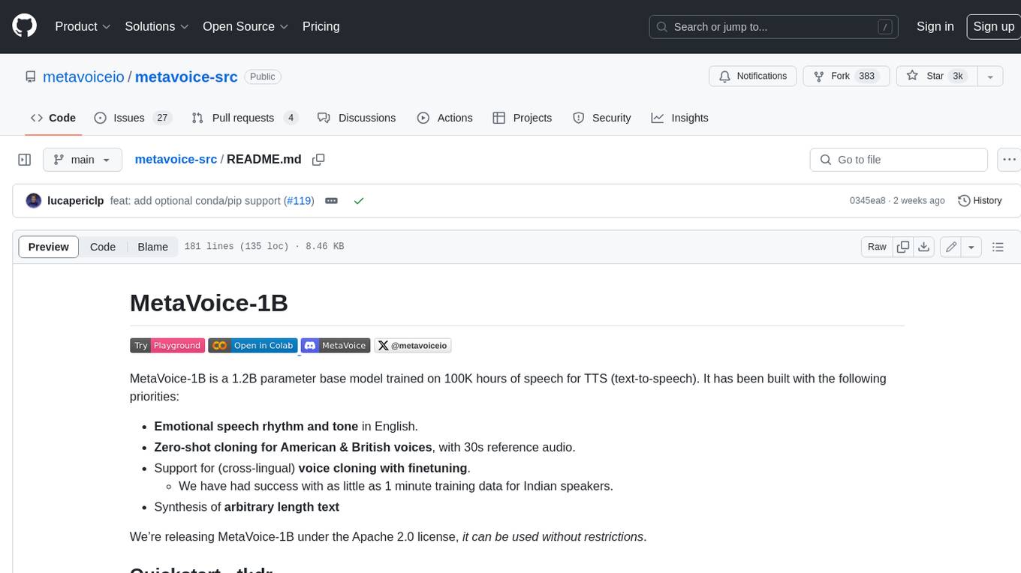Expand the Solutions menu
This screenshot has height=573, width=1021.
click(x=157, y=26)
